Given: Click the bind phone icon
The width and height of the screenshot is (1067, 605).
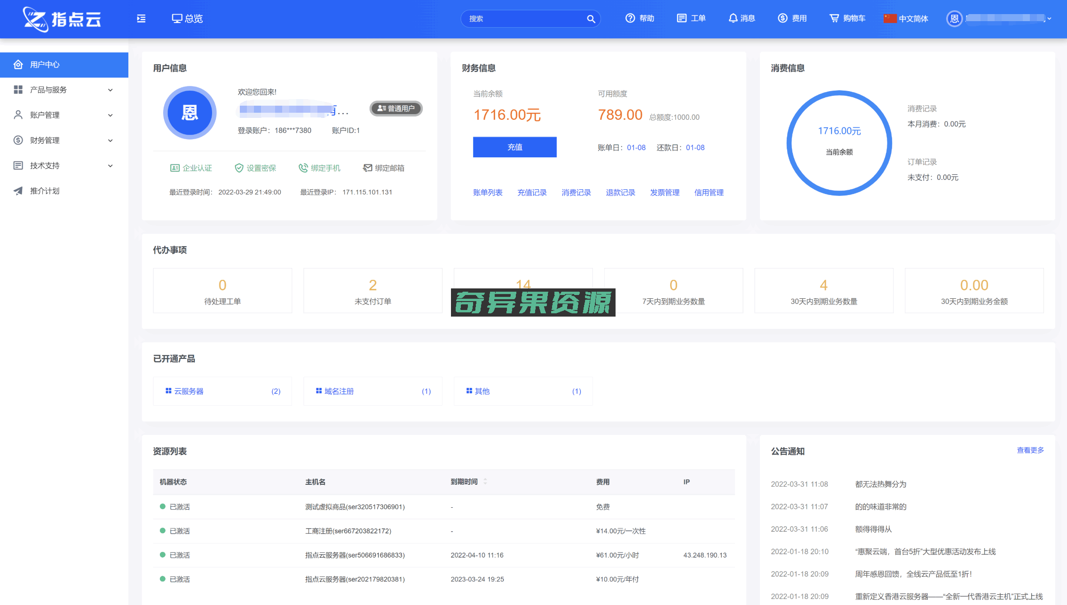Looking at the screenshot, I should click(x=303, y=168).
